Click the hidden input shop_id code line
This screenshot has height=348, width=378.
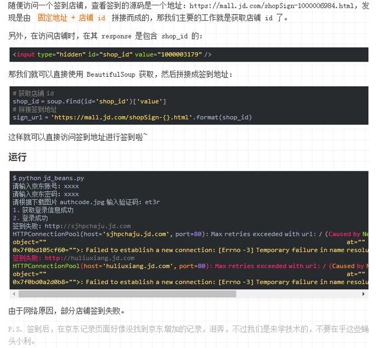[x=112, y=54]
